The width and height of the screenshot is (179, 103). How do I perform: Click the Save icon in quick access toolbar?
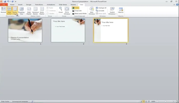[5, 2]
